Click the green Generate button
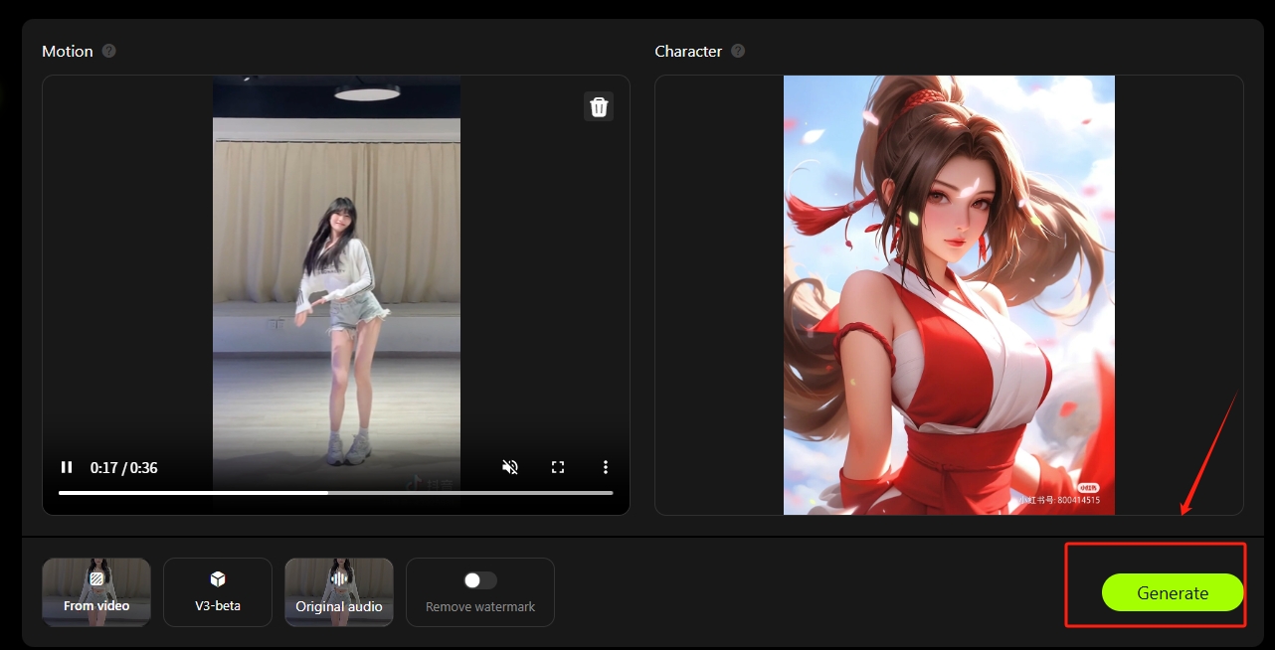Image resolution: width=1275 pixels, height=650 pixels. 1173,592
